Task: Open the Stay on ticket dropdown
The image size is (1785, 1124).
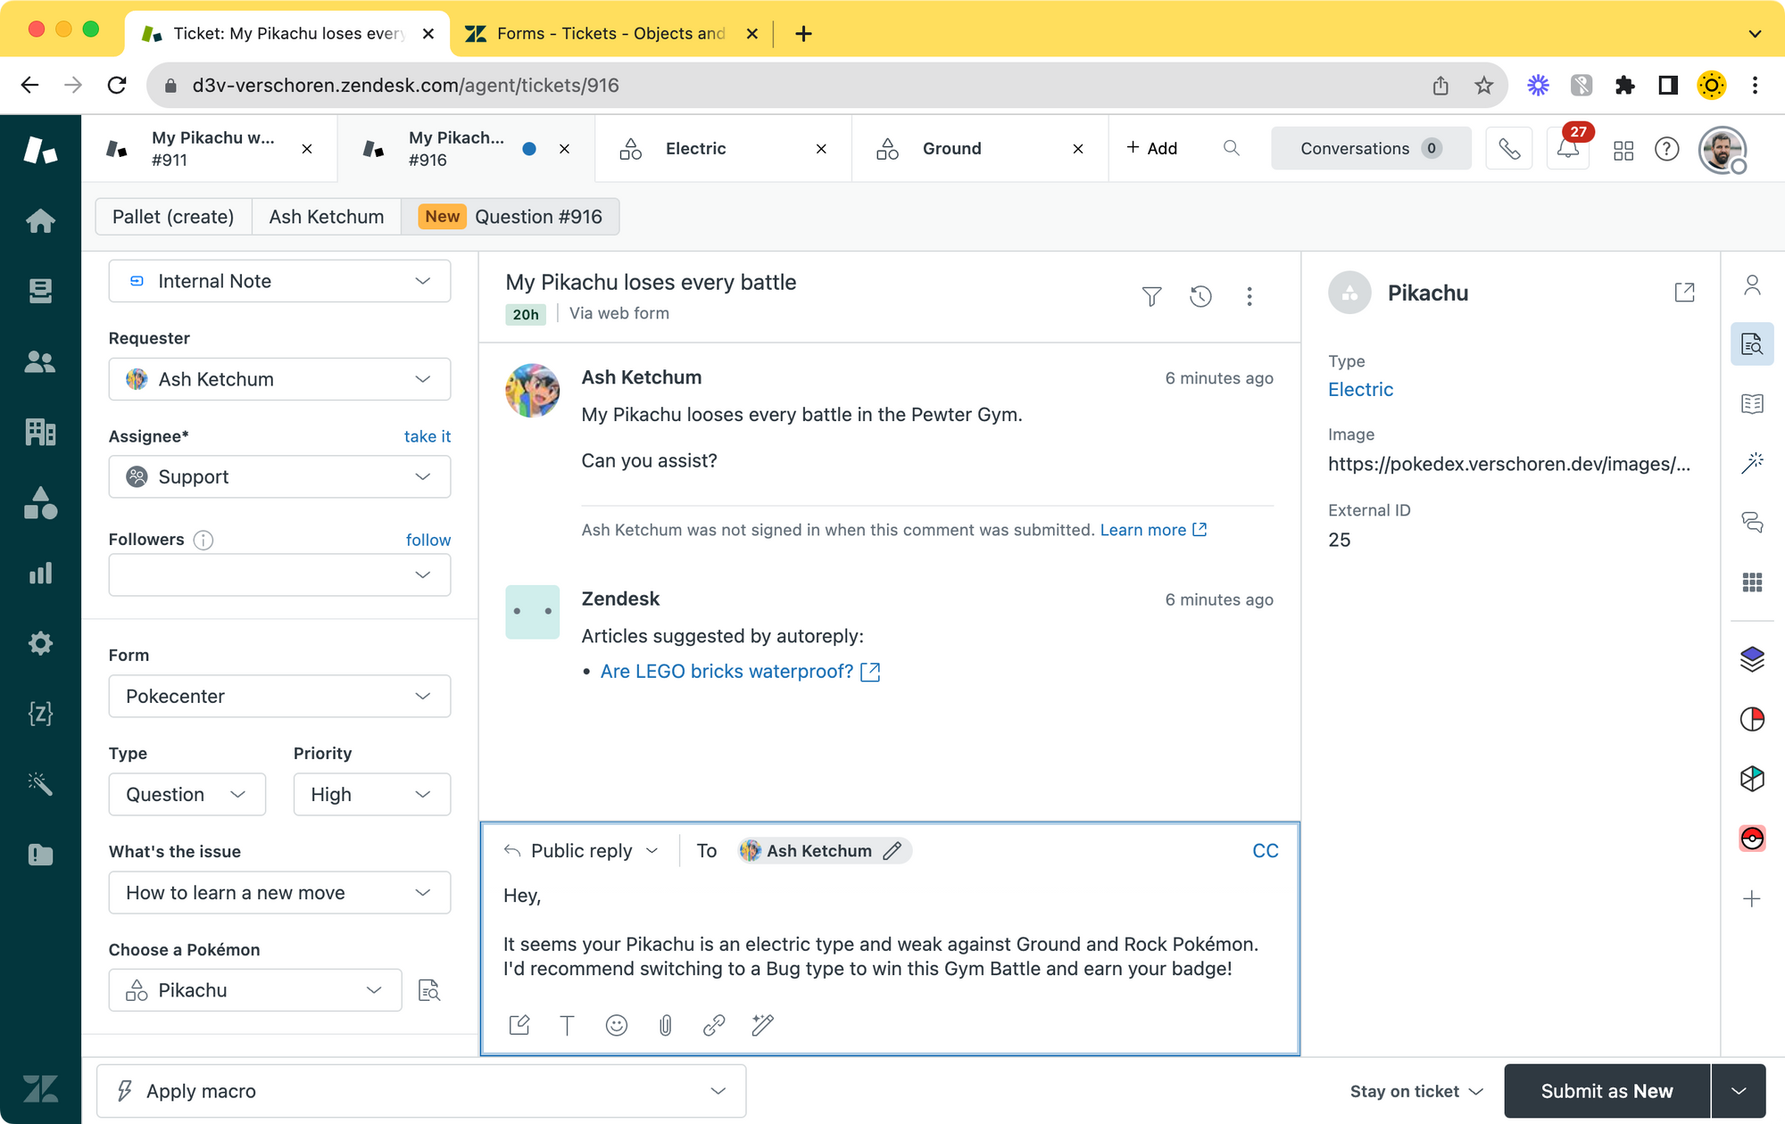Action: point(1416,1091)
